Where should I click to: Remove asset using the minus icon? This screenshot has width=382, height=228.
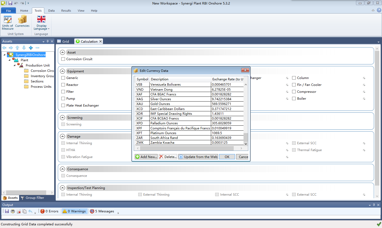pos(37,48)
